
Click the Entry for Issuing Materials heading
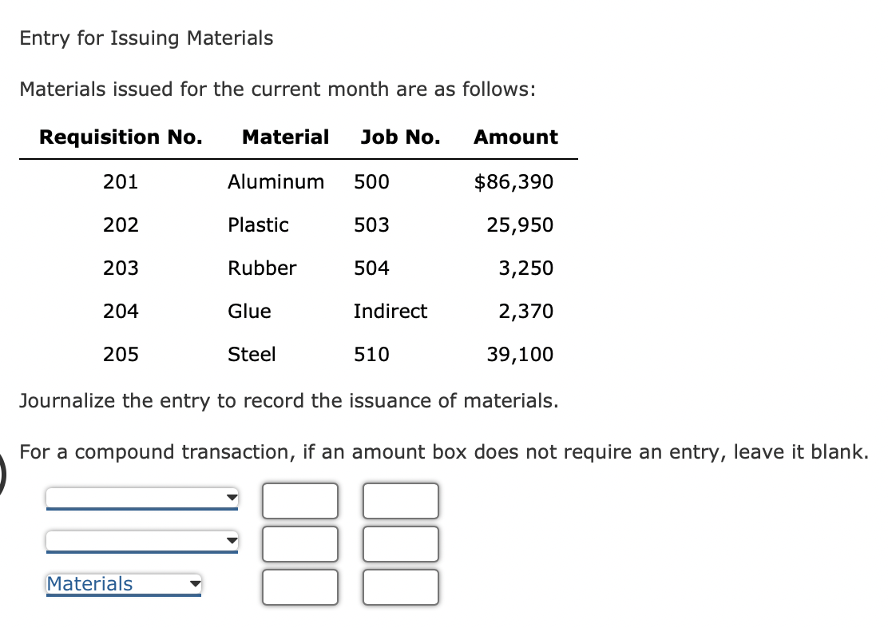146,38
